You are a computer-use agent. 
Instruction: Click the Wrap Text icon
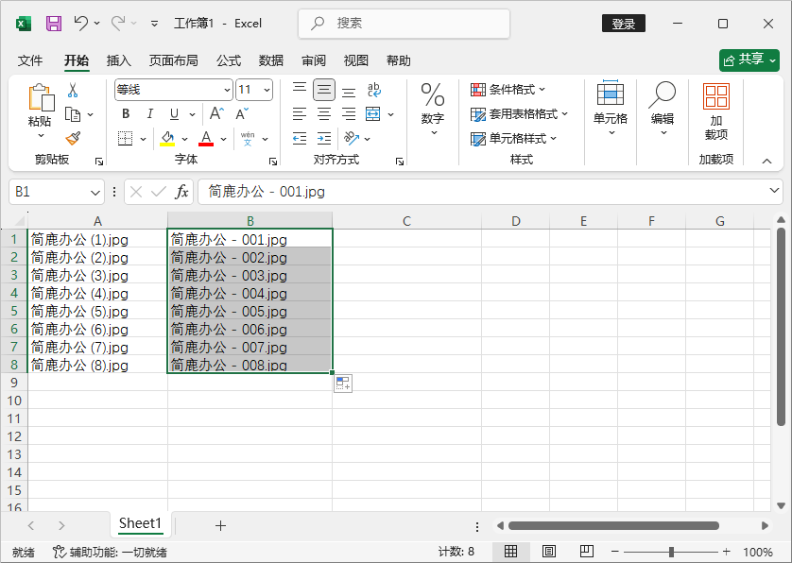tap(374, 90)
